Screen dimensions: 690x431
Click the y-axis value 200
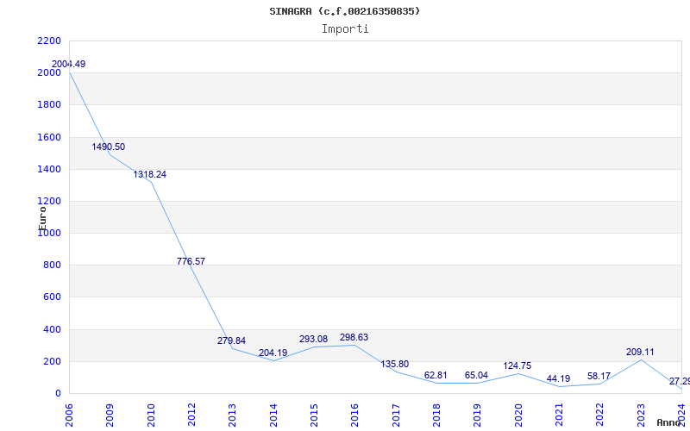pos(52,361)
